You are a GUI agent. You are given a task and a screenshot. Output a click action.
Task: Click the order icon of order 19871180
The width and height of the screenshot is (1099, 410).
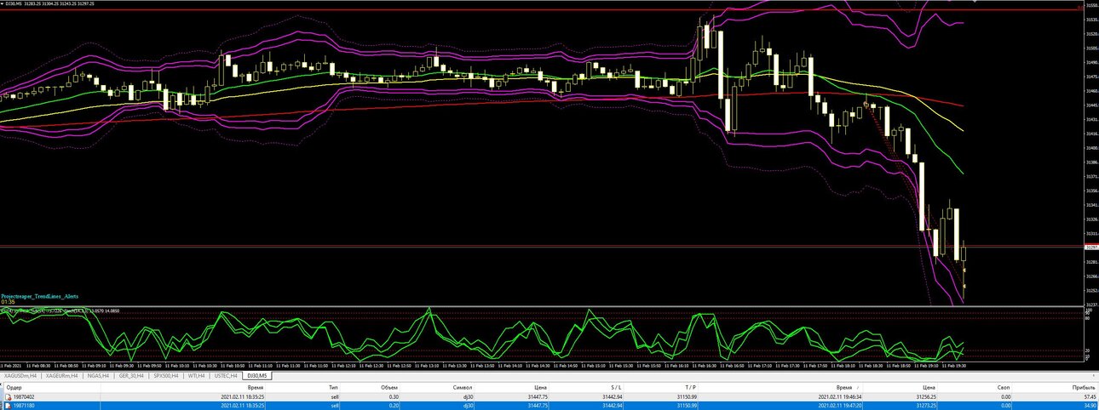coord(9,406)
